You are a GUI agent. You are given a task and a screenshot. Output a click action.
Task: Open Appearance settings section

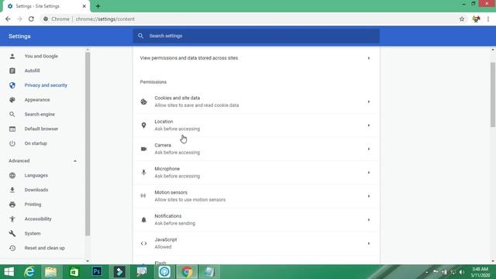[x=37, y=100]
